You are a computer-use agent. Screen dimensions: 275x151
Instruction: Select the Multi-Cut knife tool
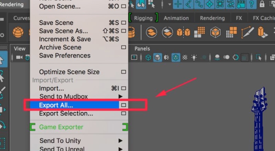pos(247,32)
